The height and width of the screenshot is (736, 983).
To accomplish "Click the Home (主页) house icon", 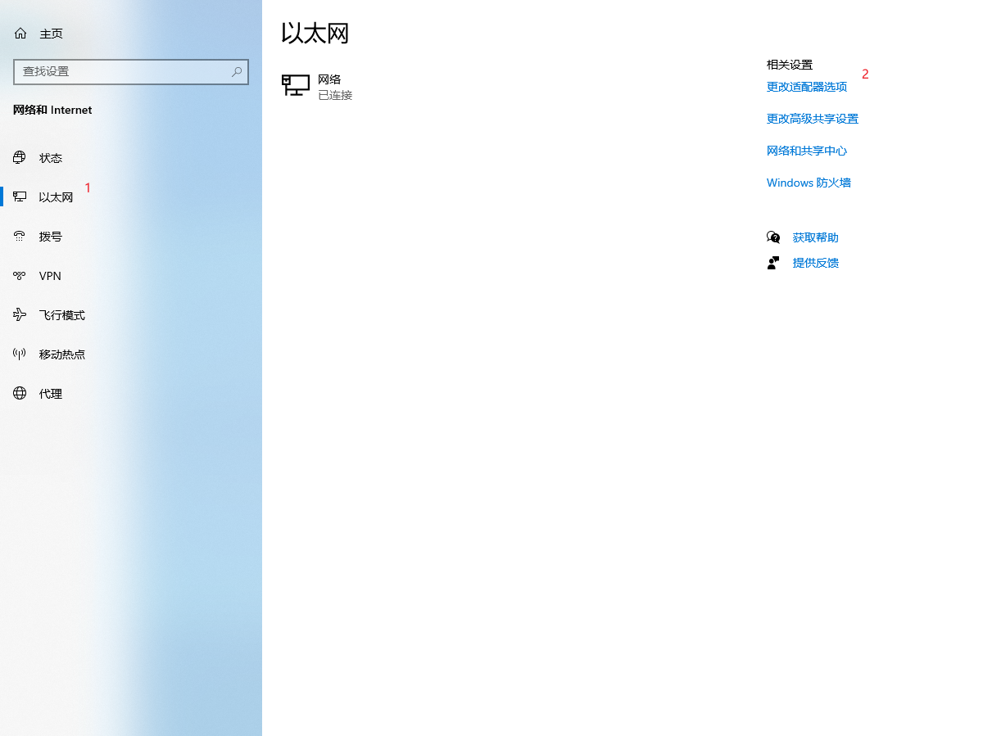I will tap(20, 34).
